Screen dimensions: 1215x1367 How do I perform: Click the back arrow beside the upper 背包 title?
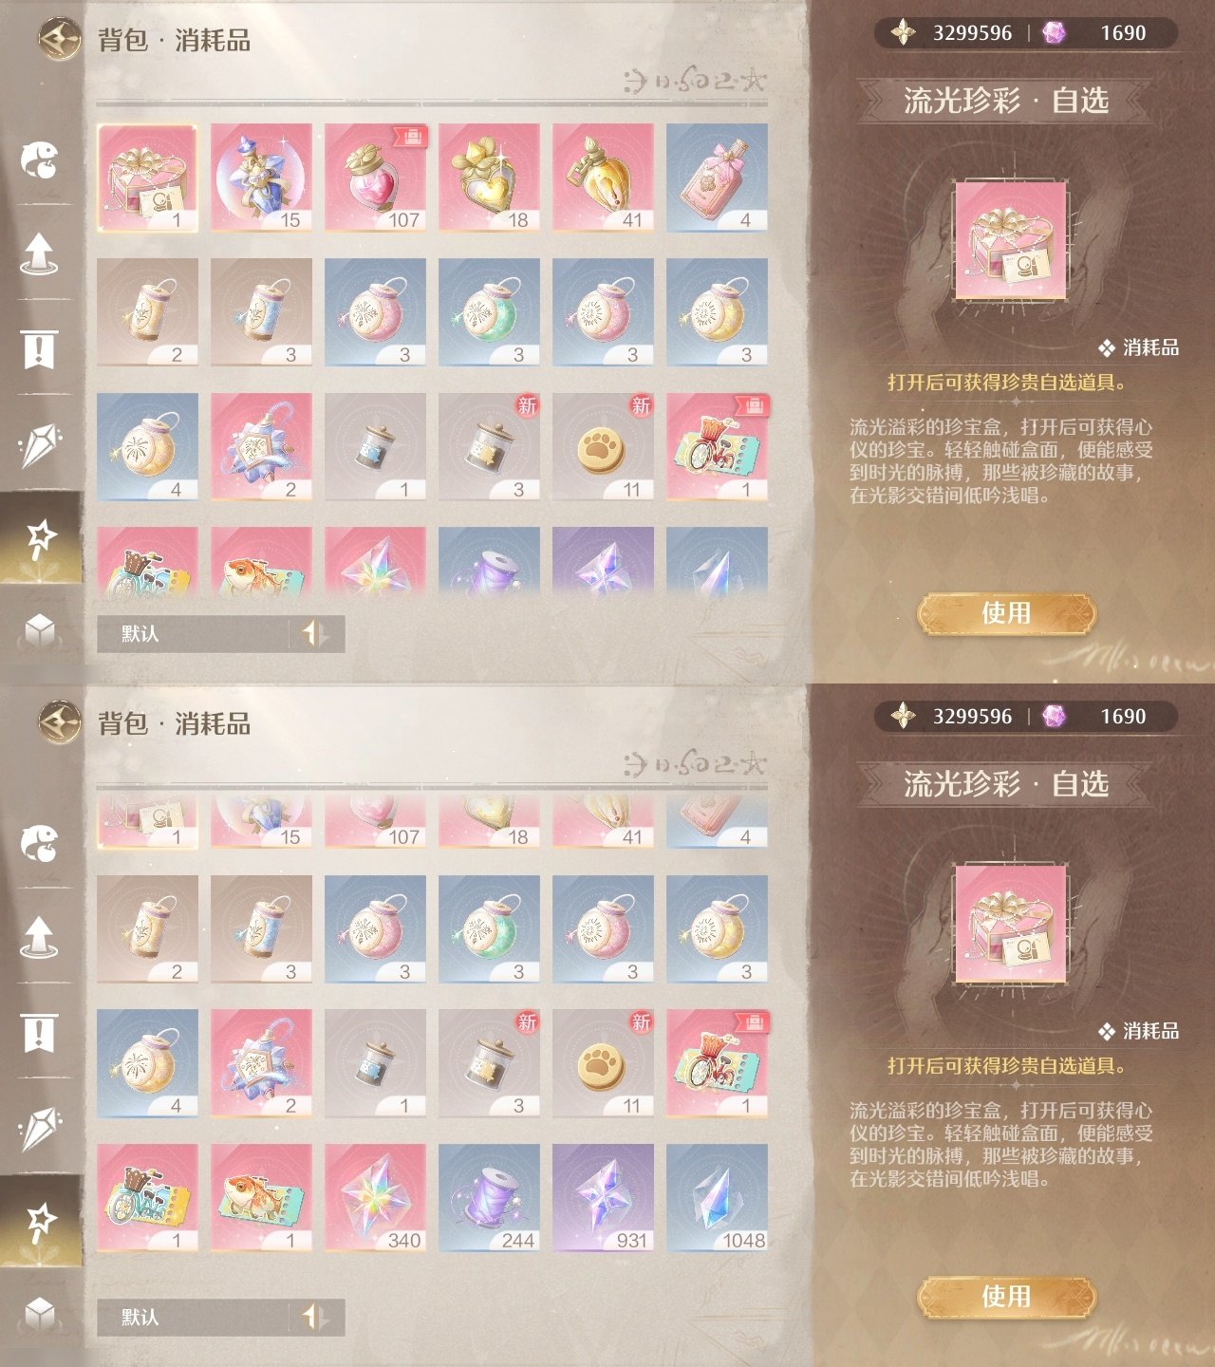pos(60,40)
